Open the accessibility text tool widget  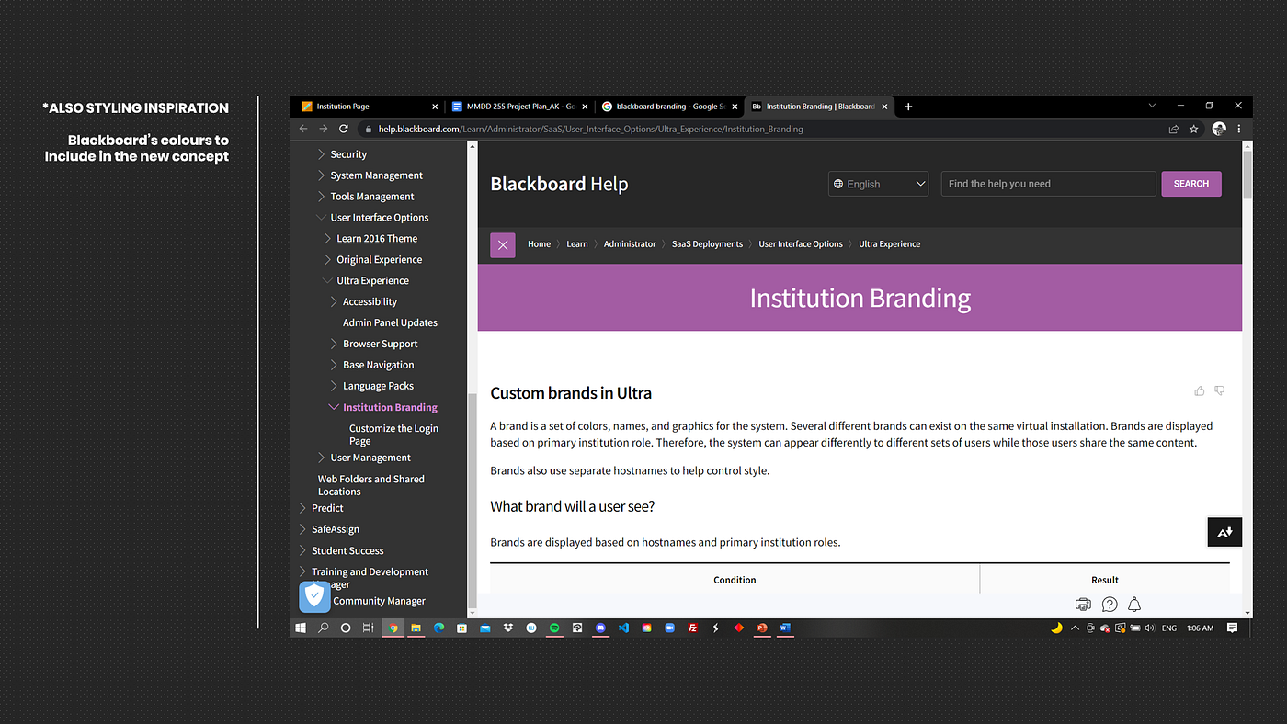(1224, 532)
